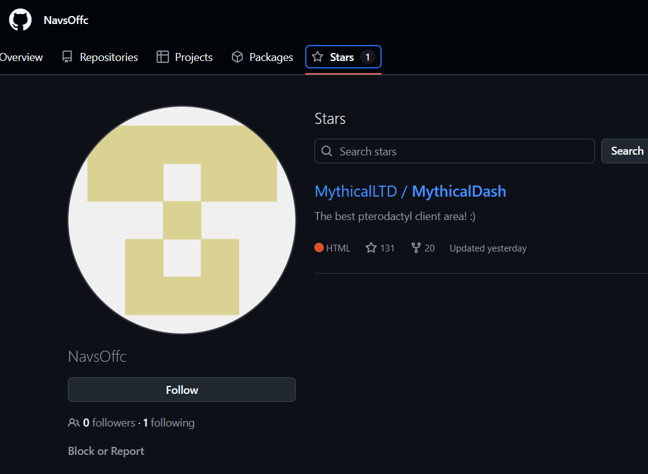Image resolution: width=648 pixels, height=474 pixels.
Task: Click the GitHub logo in the header
Action: [x=20, y=19]
